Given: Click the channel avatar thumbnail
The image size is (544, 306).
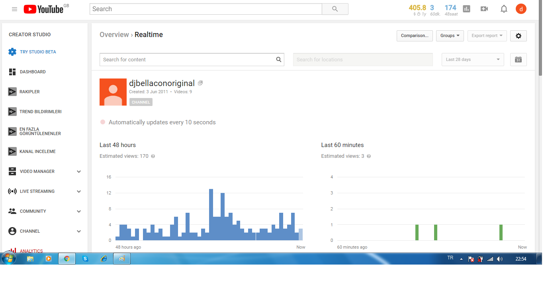Looking at the screenshot, I should click(113, 92).
